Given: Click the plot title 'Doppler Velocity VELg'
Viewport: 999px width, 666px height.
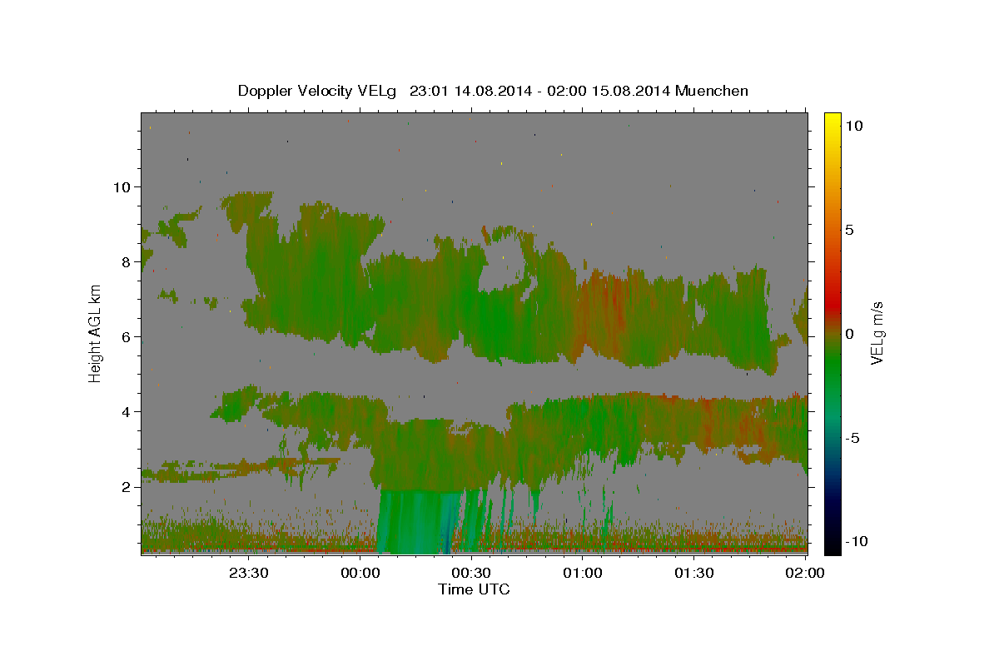Looking at the screenshot, I should tap(319, 91).
